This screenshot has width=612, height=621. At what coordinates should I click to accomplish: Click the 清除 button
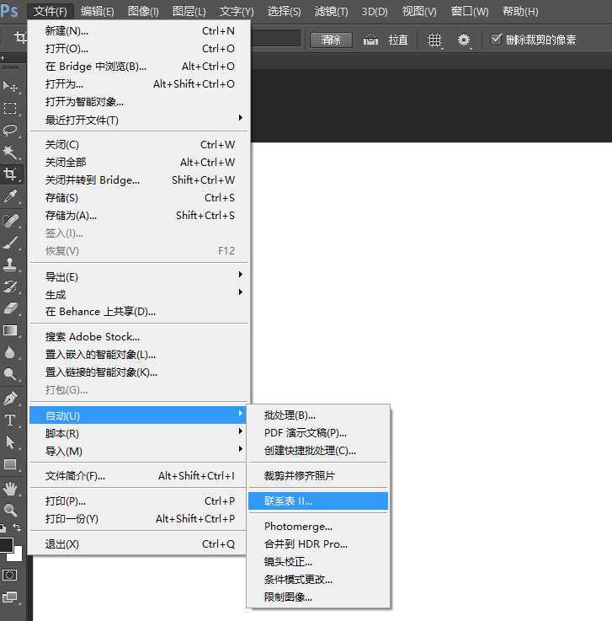point(331,40)
